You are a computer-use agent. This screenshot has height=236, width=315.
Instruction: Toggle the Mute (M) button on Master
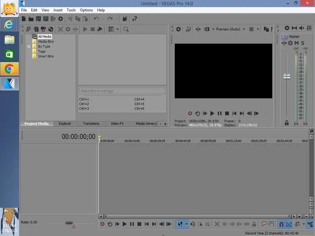click(297, 43)
